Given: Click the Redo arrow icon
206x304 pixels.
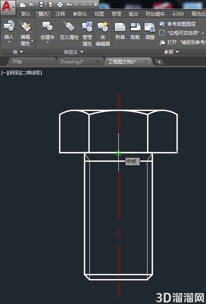Looking at the screenshot, I should click(83, 4).
